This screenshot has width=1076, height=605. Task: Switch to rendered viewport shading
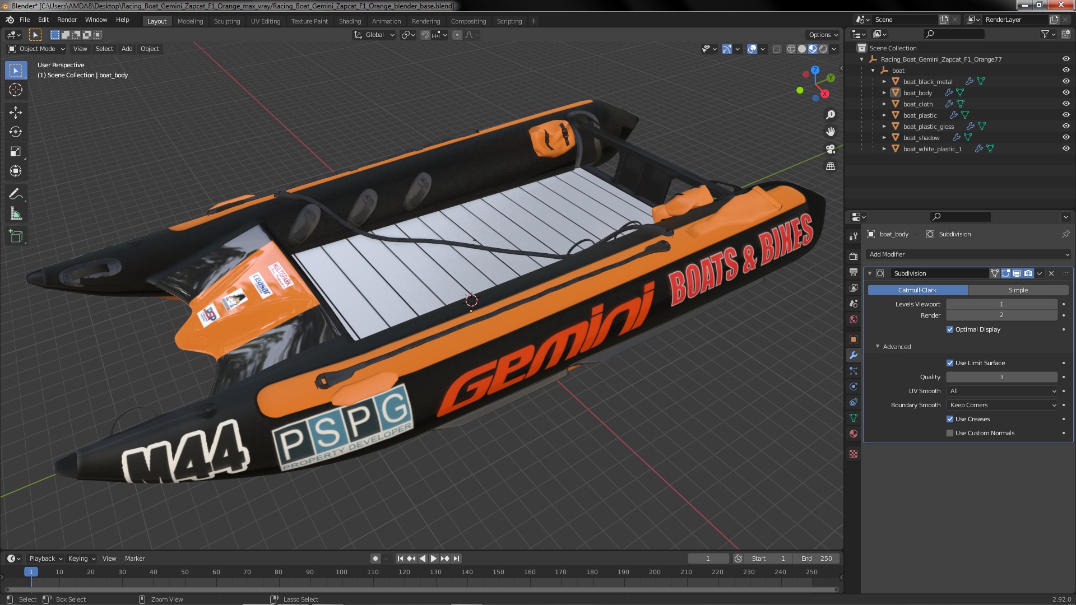point(823,49)
